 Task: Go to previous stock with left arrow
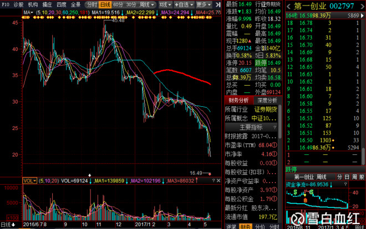point(289,6)
